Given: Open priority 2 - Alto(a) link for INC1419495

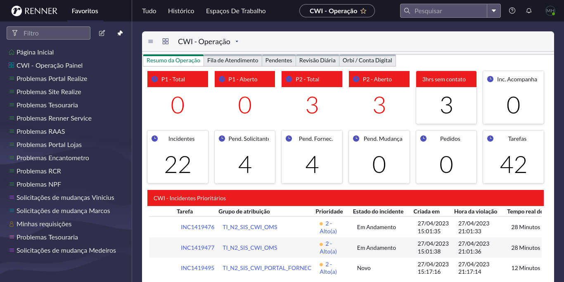Looking at the screenshot, I should pos(328,268).
